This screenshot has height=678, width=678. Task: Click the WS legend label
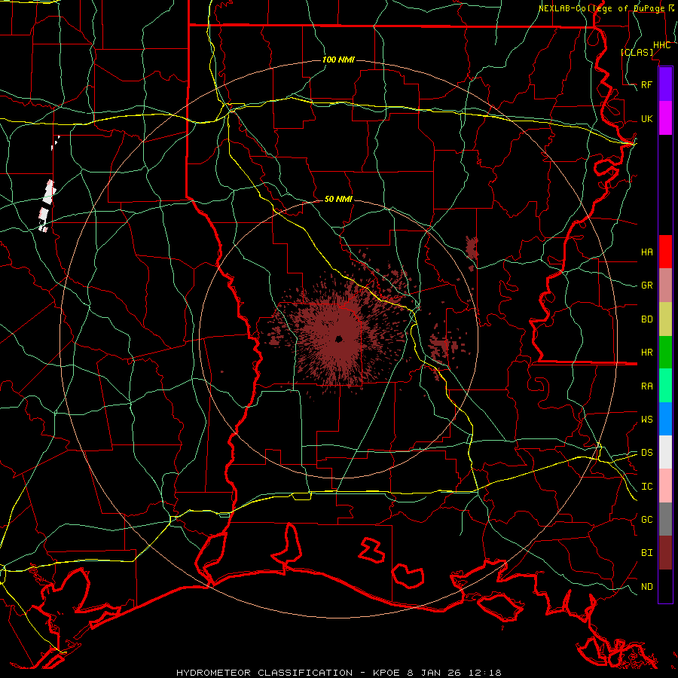coord(646,419)
